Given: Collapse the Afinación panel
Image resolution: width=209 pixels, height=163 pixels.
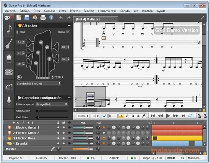Looking at the screenshot, I should 69,25.
